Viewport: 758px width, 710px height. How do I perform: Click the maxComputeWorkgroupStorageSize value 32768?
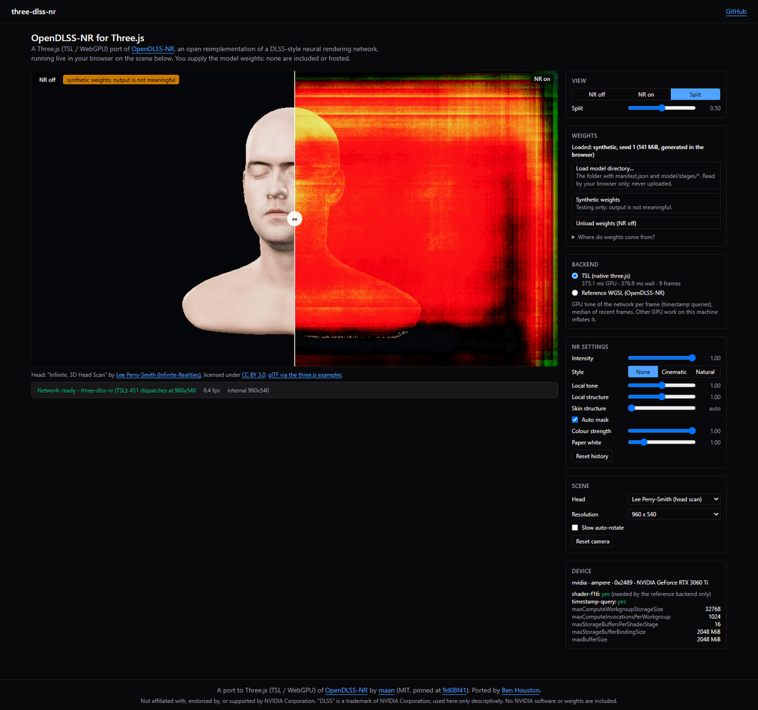(713, 609)
